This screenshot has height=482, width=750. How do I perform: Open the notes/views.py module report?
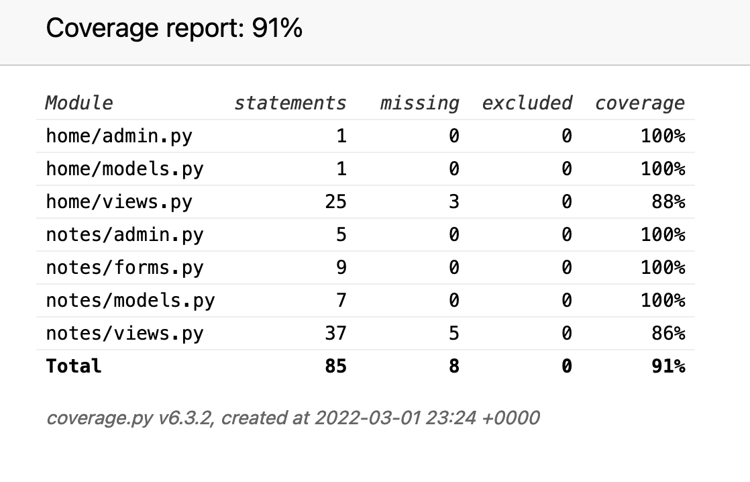coord(124,333)
